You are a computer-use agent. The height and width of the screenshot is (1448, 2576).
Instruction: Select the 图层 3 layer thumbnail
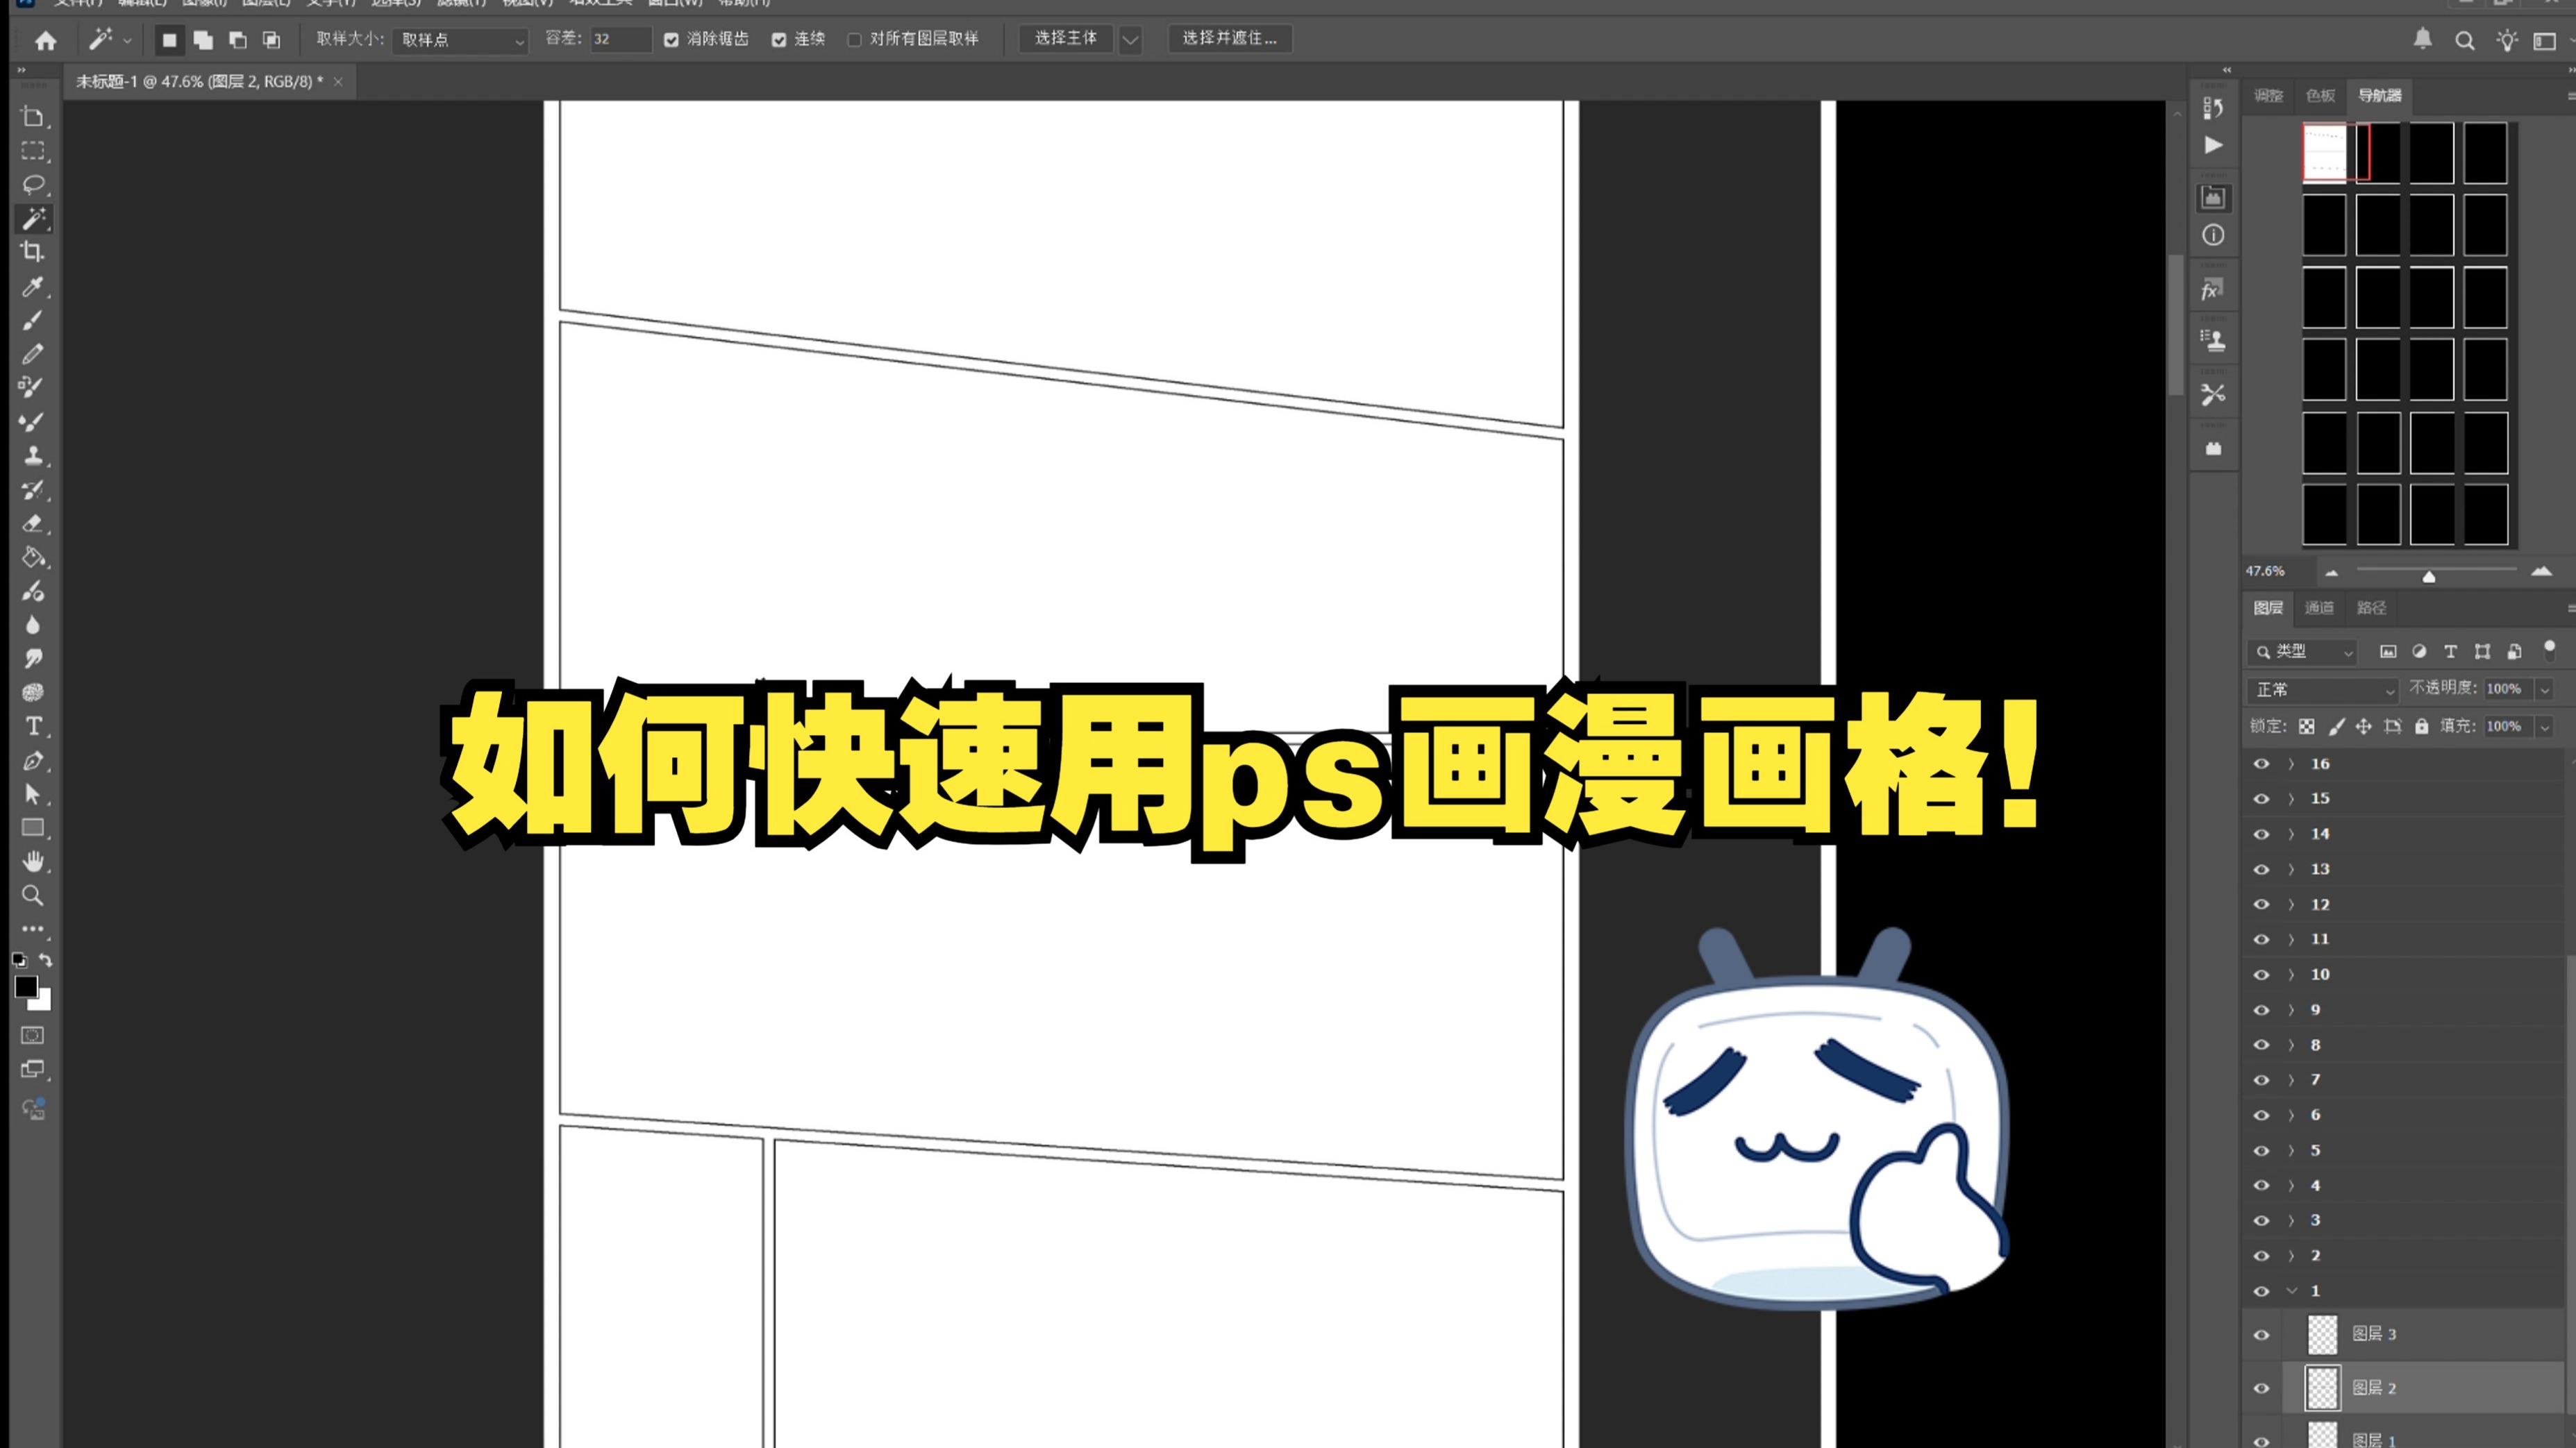tap(2323, 1335)
